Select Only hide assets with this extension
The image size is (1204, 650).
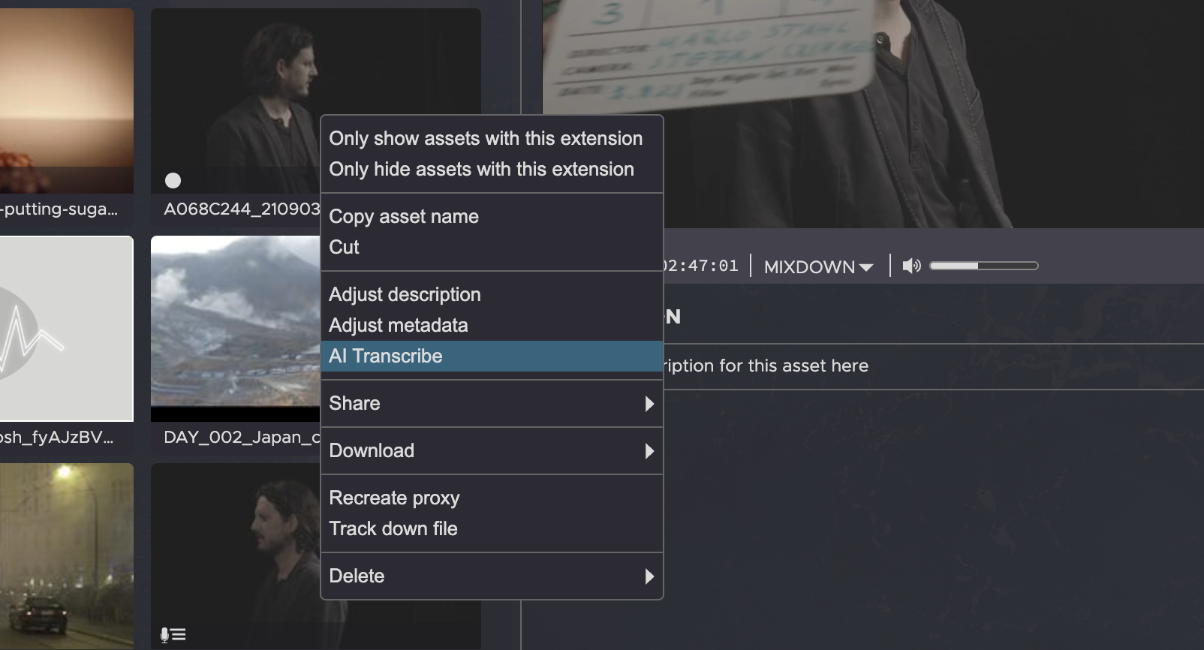pyautogui.click(x=481, y=169)
